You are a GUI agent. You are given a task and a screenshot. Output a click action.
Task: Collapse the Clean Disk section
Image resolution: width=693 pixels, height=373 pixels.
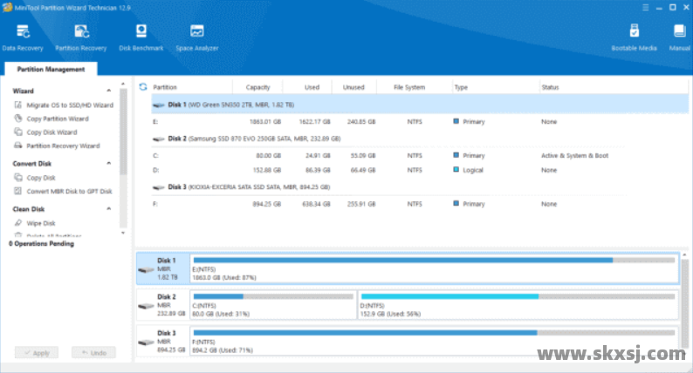[109, 209]
